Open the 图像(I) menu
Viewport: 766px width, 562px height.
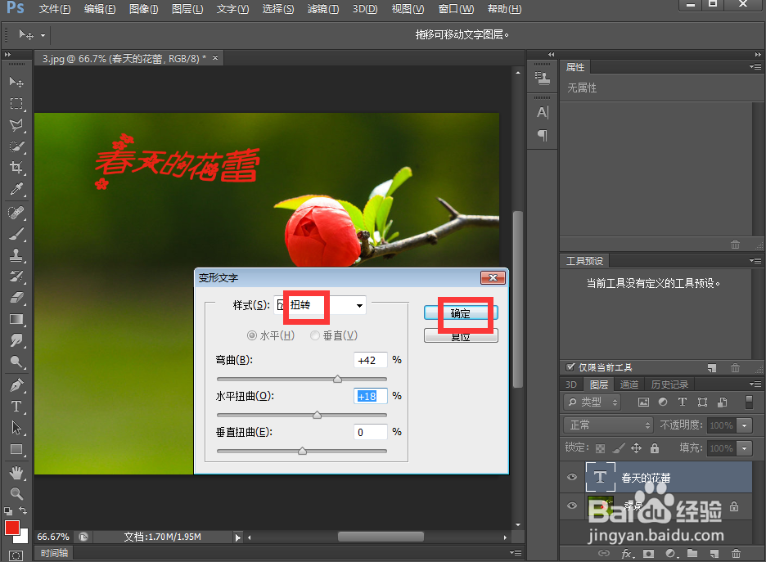[x=144, y=9]
